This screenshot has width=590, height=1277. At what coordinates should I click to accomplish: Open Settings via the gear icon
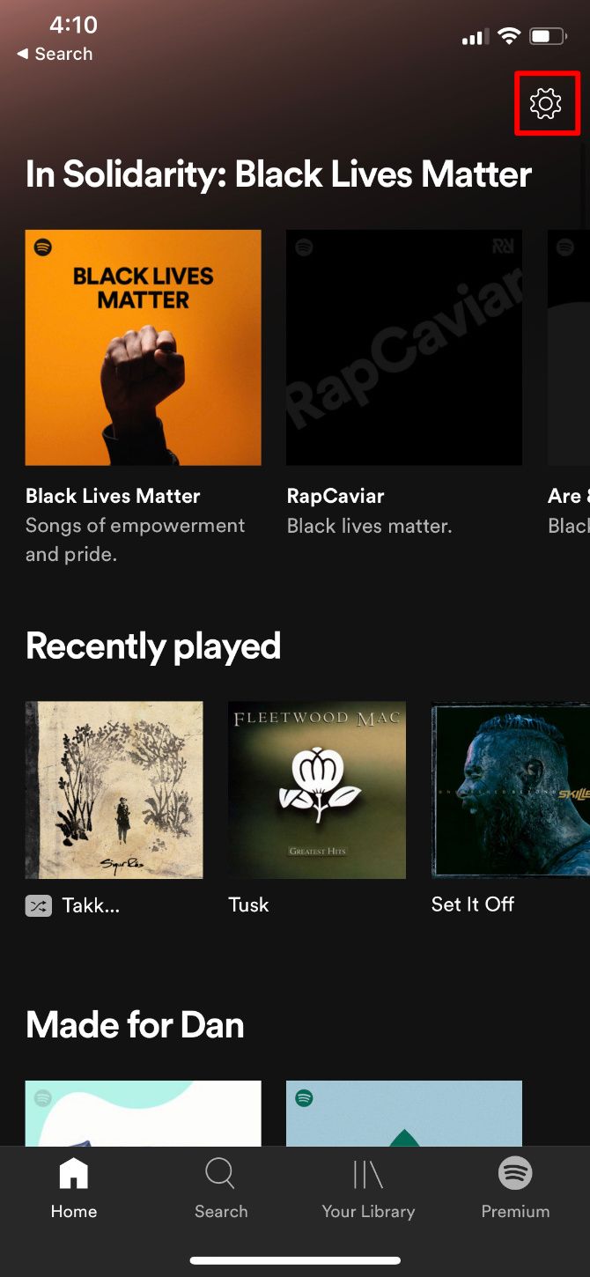pos(546,104)
